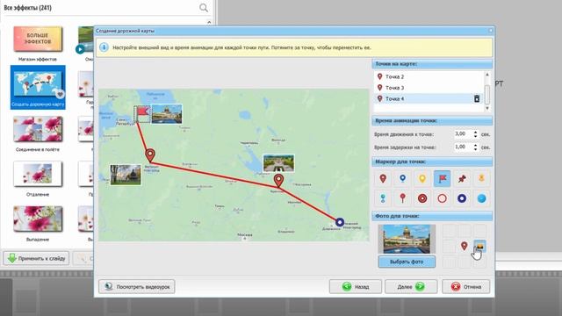Choose the light blue ball marker
The width and height of the screenshot is (562, 316).
[x=482, y=198]
